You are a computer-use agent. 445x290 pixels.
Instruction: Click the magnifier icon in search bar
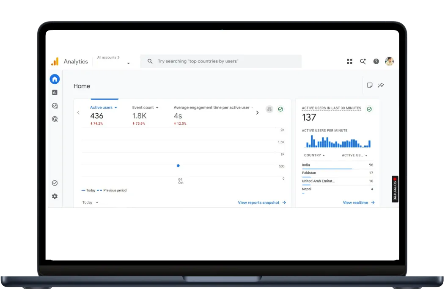pos(150,61)
